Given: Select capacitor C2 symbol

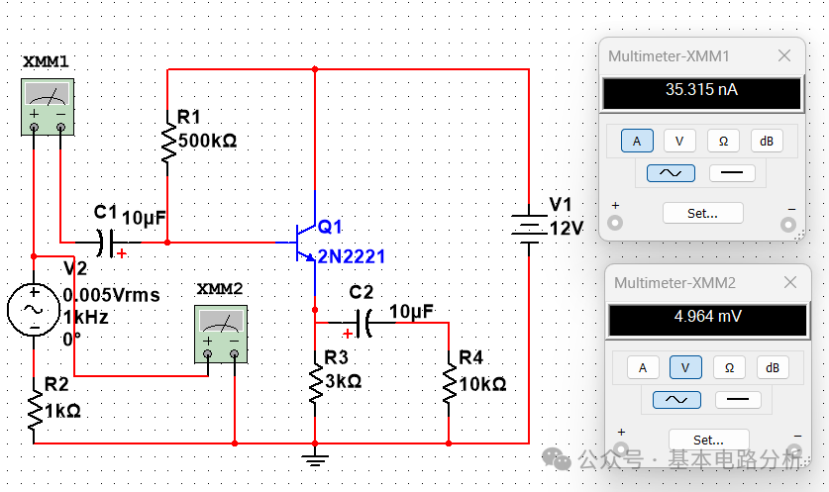Looking at the screenshot, I should (x=364, y=323).
